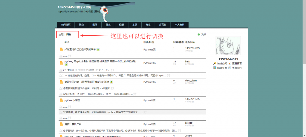Click the 查看留言 link text
This screenshot has width=306, height=137.
[237, 64]
